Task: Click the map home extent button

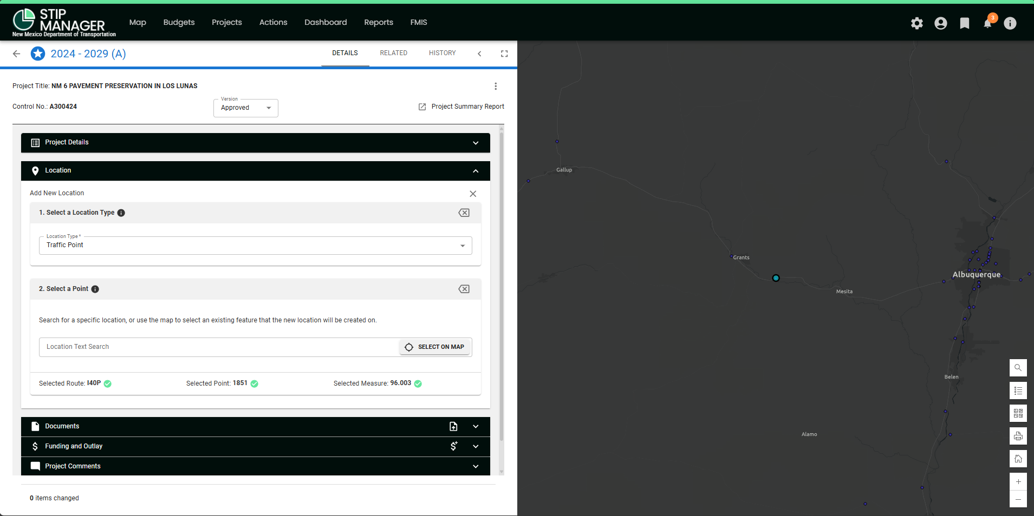Action: pos(1018,459)
